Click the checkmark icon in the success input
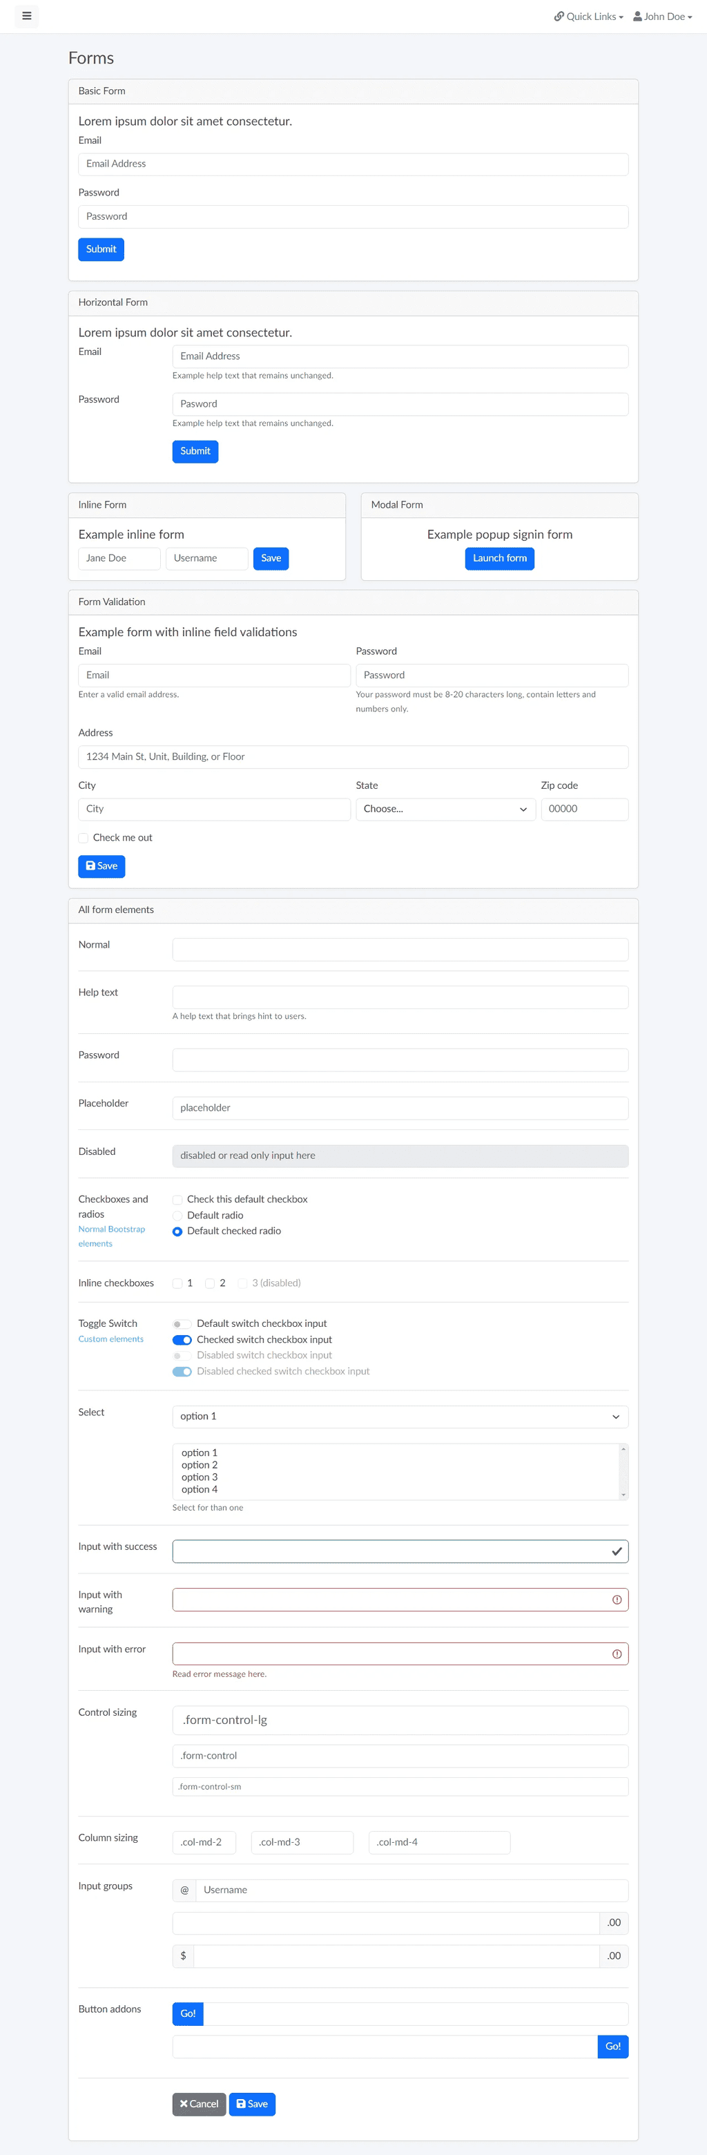707x2155 pixels. click(617, 1551)
